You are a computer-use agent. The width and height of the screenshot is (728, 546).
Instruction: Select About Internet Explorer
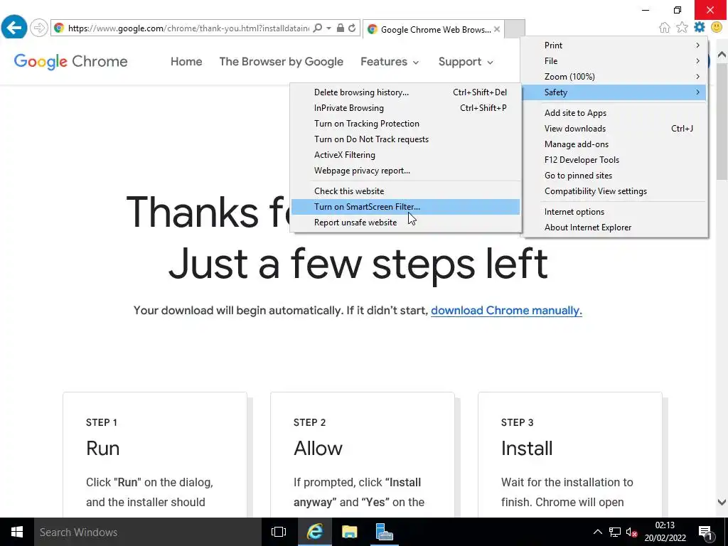pos(614,227)
